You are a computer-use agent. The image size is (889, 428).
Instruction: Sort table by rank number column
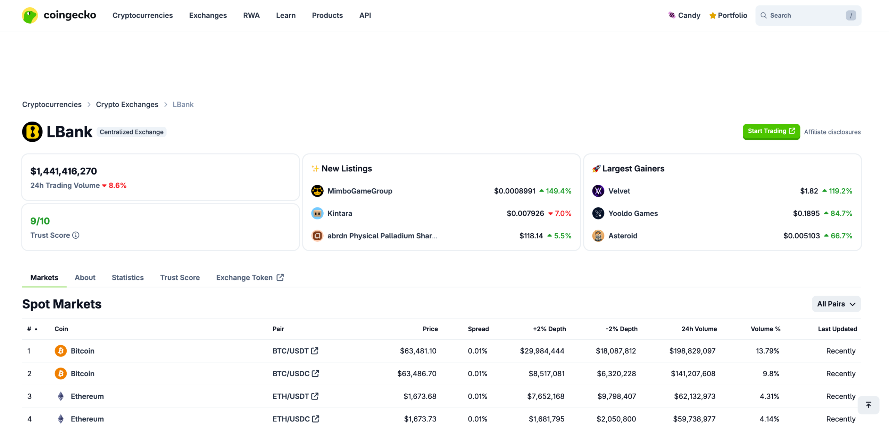tap(32, 329)
